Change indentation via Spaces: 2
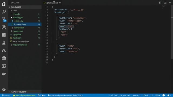Screen dimensions: 173x97 click(137, 95)
